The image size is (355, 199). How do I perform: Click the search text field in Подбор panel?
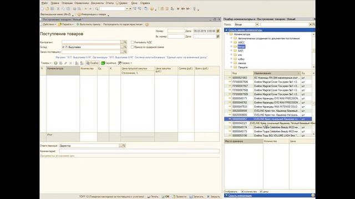285,24
